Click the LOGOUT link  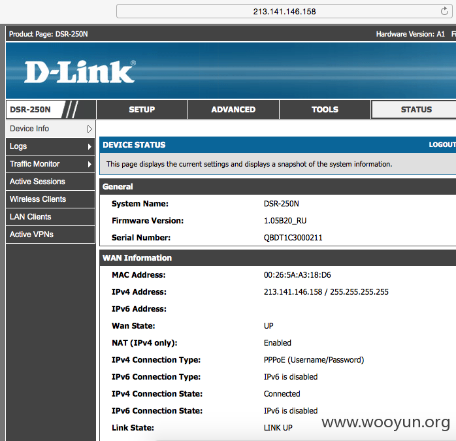point(442,144)
